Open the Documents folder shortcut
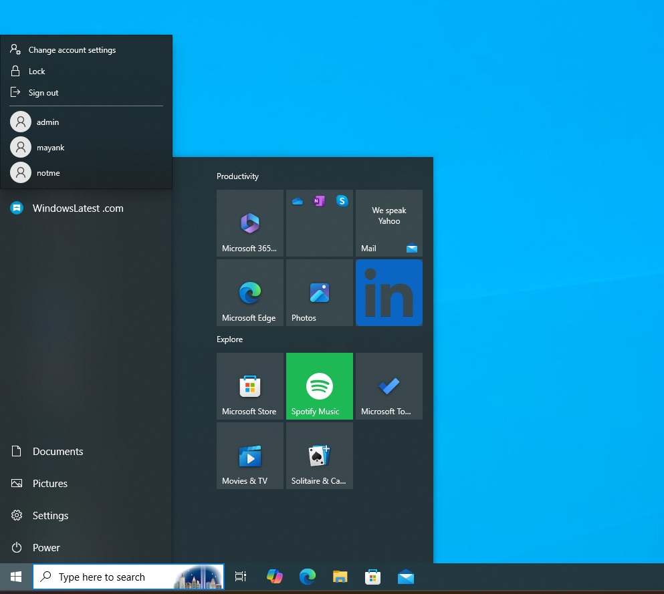Screen dimensions: 664x594 [58, 452]
